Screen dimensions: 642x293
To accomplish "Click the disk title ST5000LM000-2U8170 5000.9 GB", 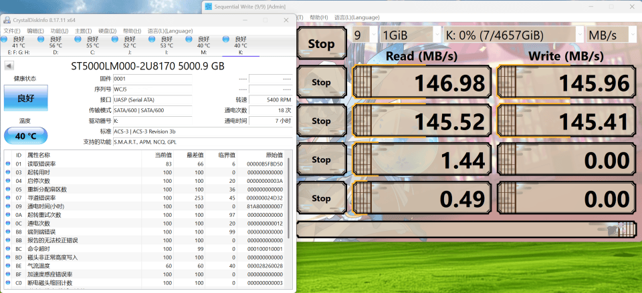I will coord(147,66).
